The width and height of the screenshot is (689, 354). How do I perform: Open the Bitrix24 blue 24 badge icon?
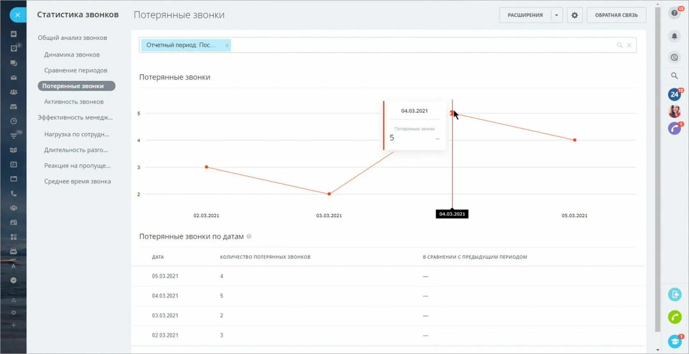pyautogui.click(x=675, y=94)
